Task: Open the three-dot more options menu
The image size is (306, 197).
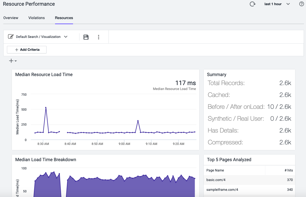Action: coord(98,37)
